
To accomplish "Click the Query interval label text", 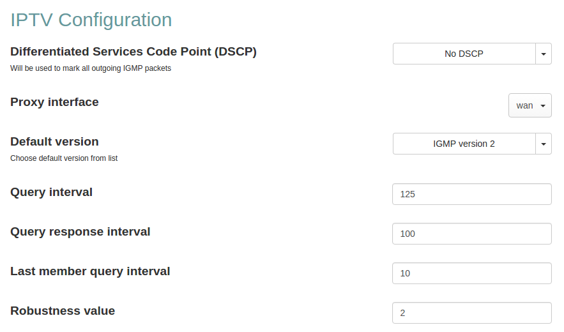I will pos(51,192).
